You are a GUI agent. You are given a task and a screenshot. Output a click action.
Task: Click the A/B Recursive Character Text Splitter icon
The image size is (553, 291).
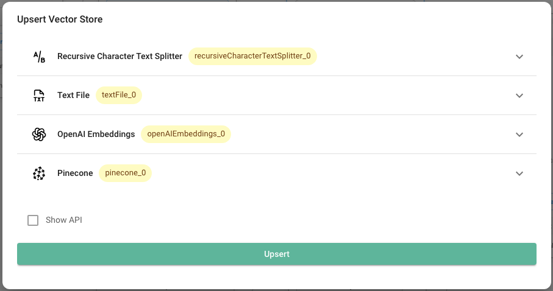pos(39,57)
